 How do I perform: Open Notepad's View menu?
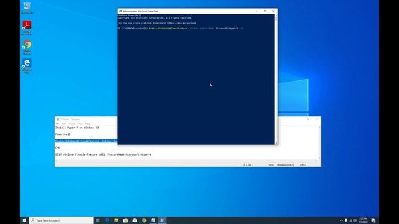point(80,124)
